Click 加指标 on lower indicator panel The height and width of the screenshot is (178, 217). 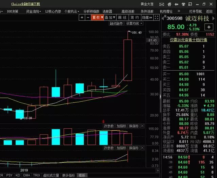(x=121, y=148)
